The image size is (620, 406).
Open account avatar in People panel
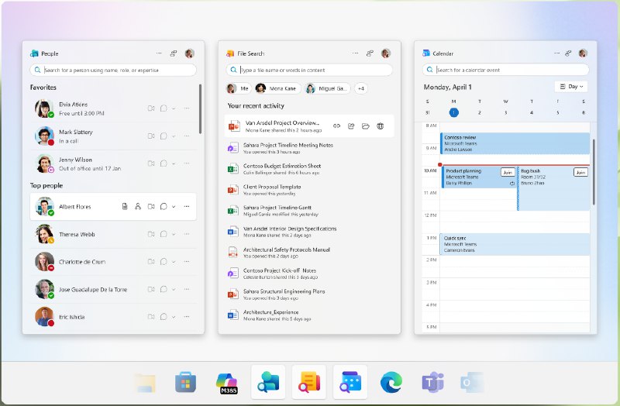(190, 53)
